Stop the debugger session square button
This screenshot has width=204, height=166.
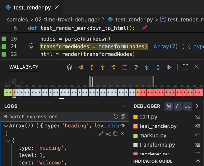(x=125, y=67)
